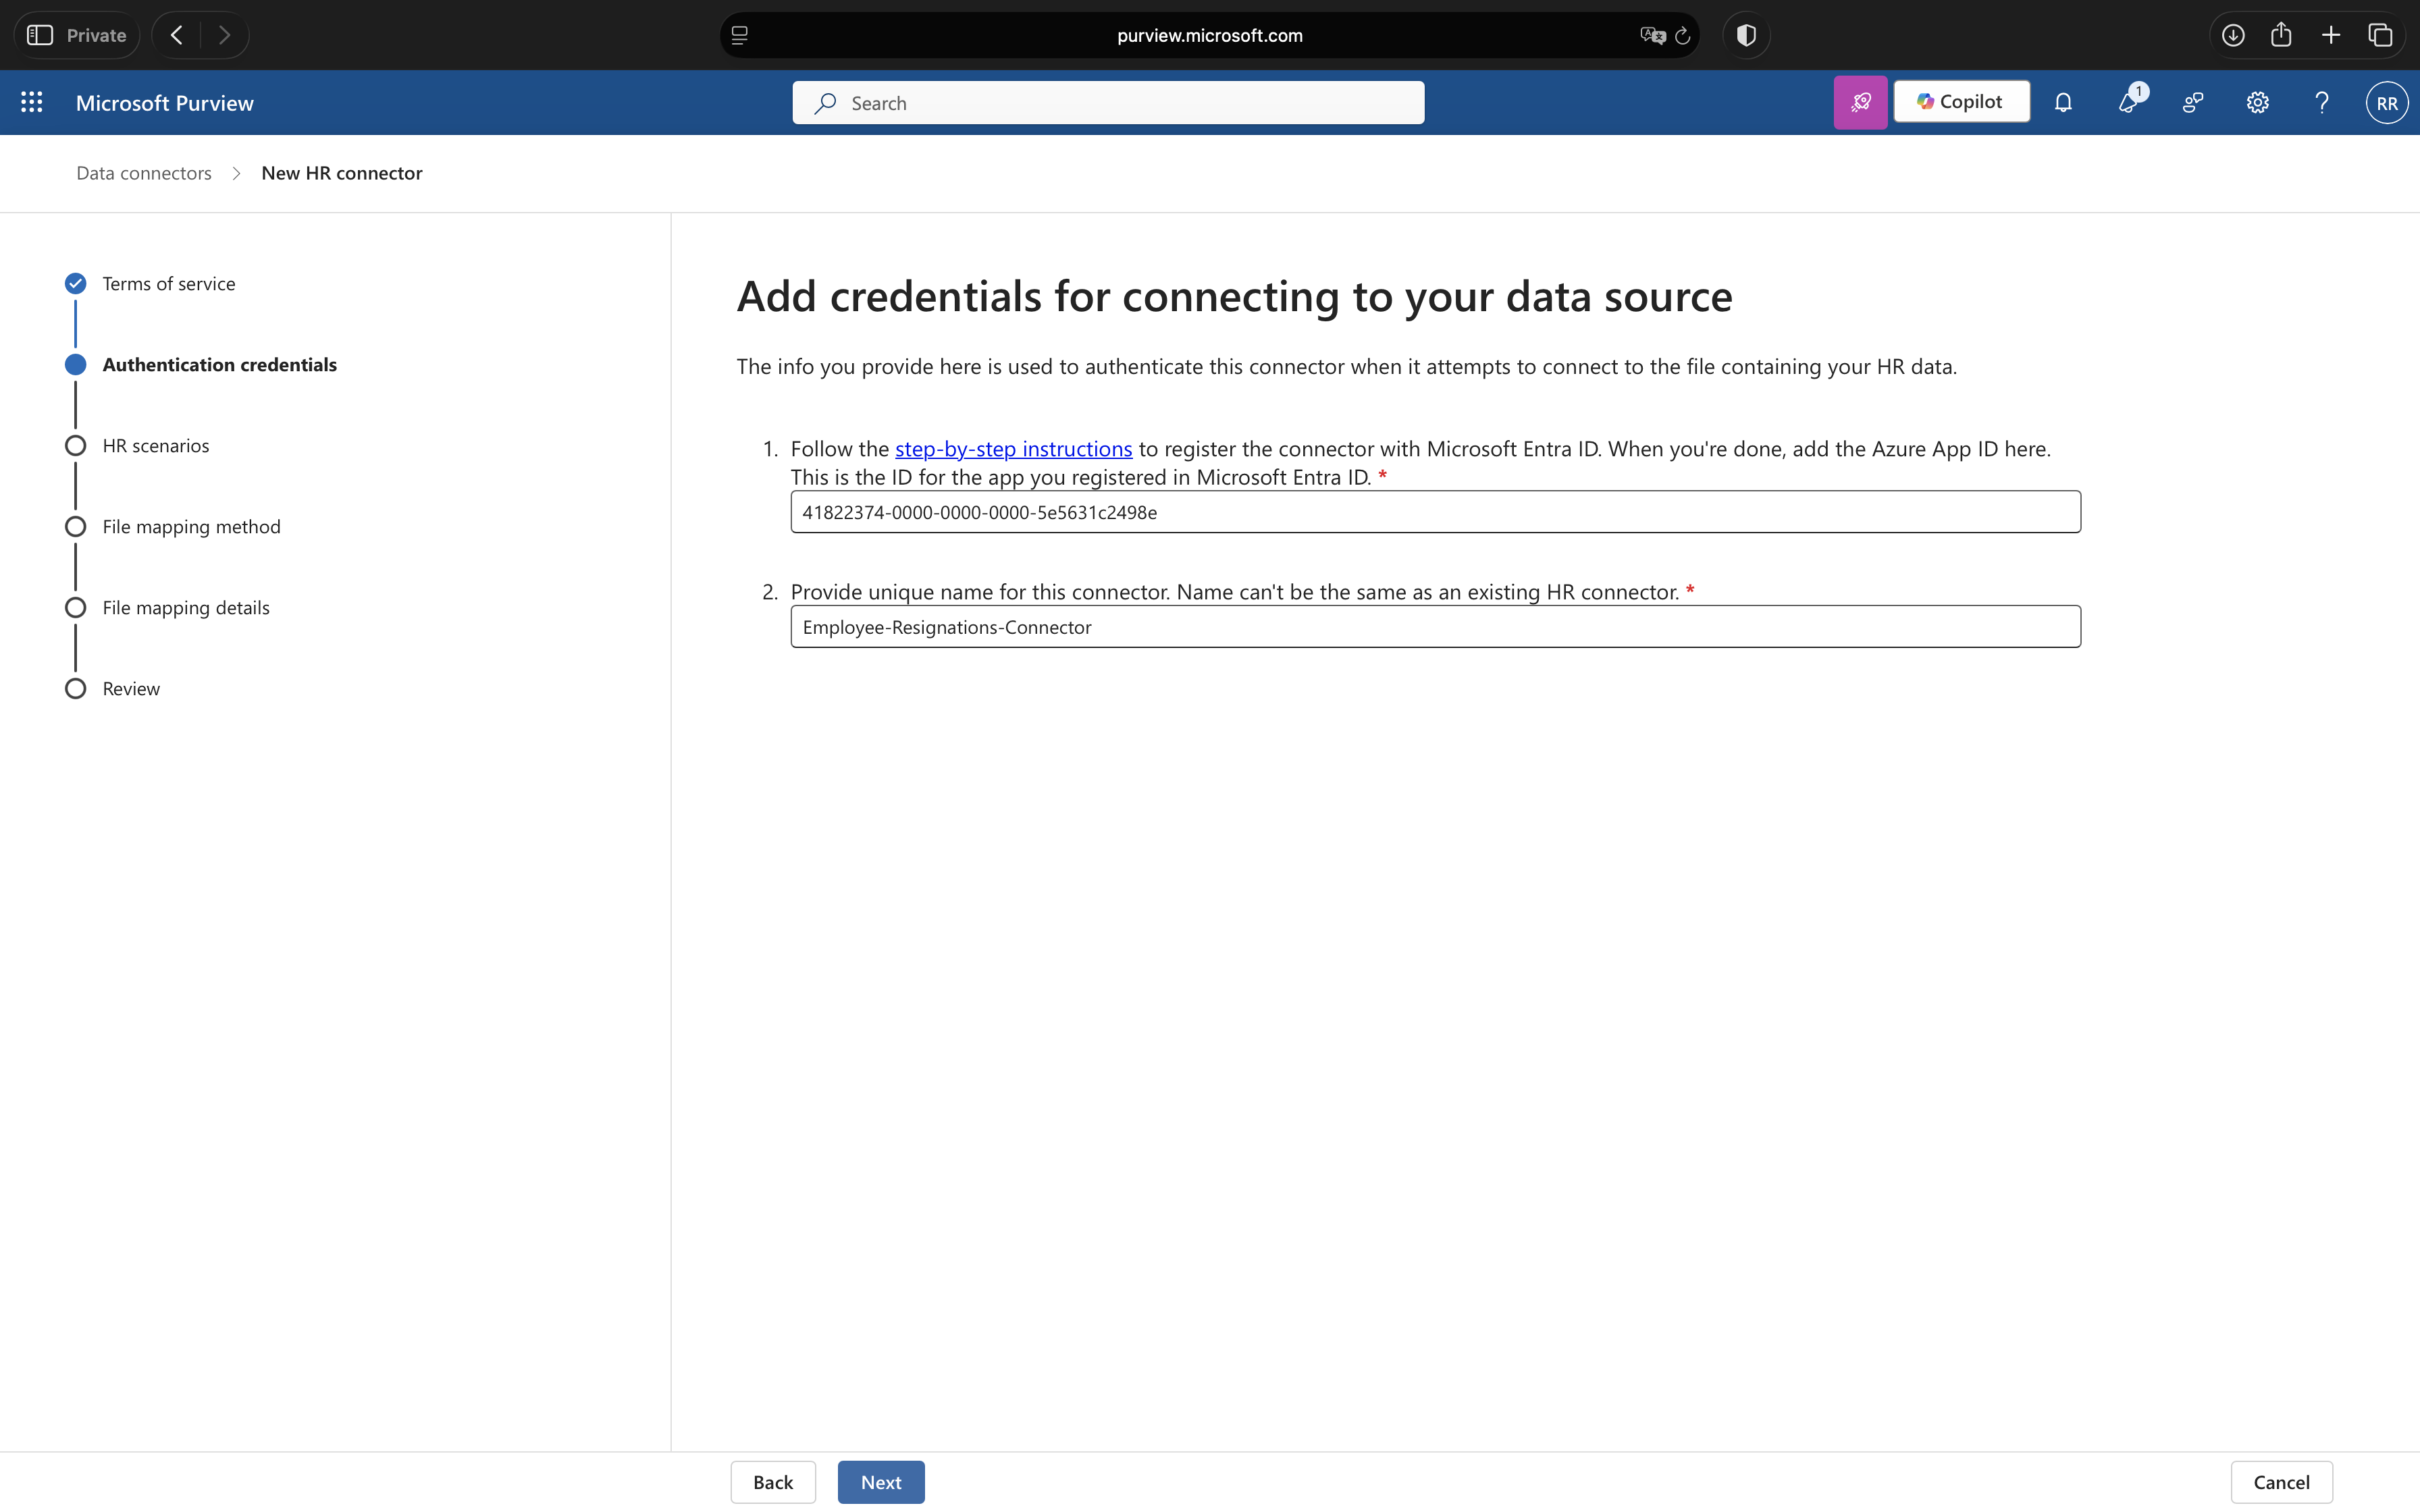
Task: Open the notifications bell
Action: 2062,102
